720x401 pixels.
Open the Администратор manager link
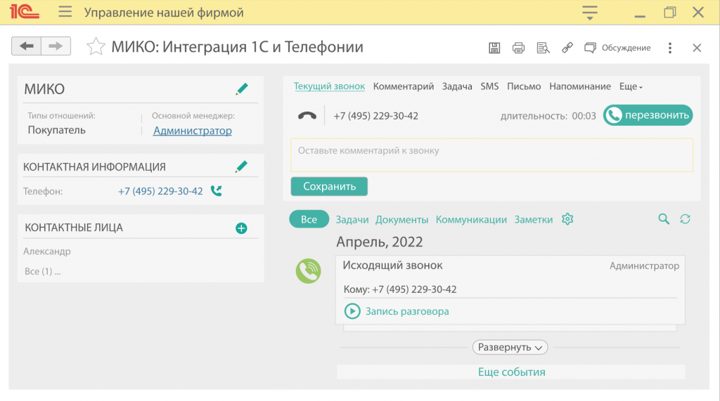click(193, 131)
